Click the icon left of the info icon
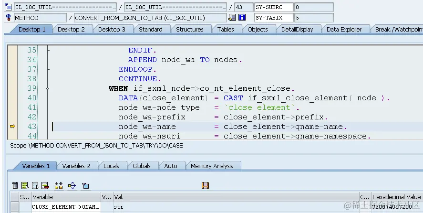 click(232, 18)
